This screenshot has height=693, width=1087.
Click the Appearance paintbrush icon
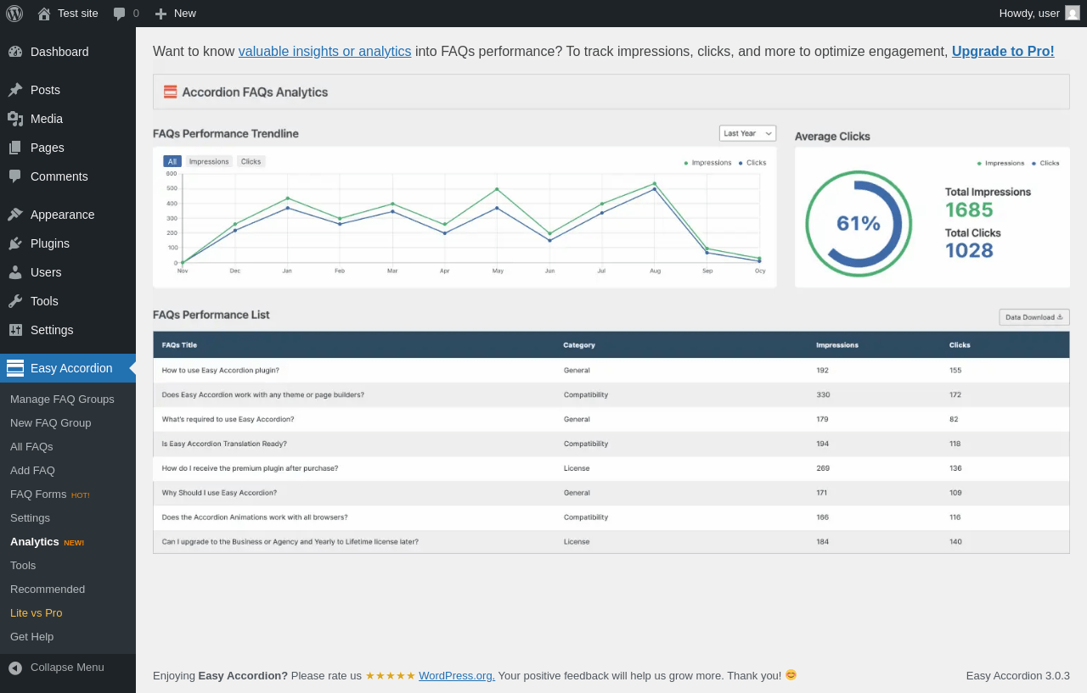15,215
